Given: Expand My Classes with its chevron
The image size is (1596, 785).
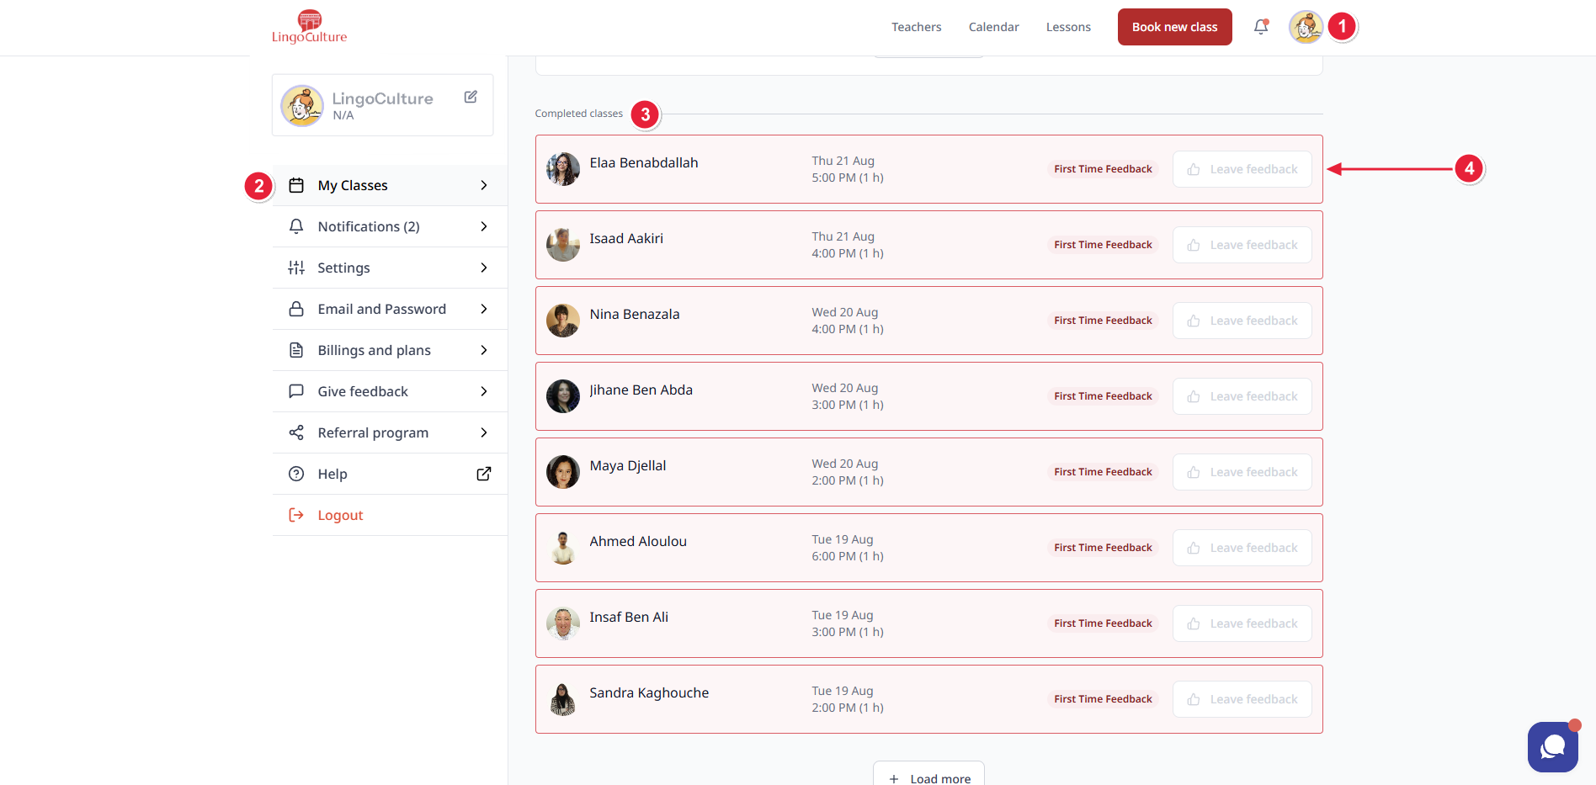Looking at the screenshot, I should pos(483,185).
